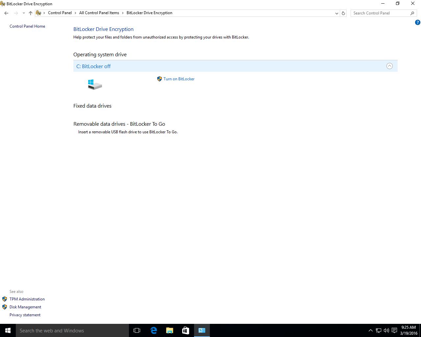Open Control Panel Home
This screenshot has height=337, width=421.
[27, 26]
